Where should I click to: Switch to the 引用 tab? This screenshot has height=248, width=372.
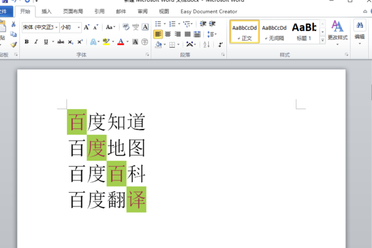point(99,11)
